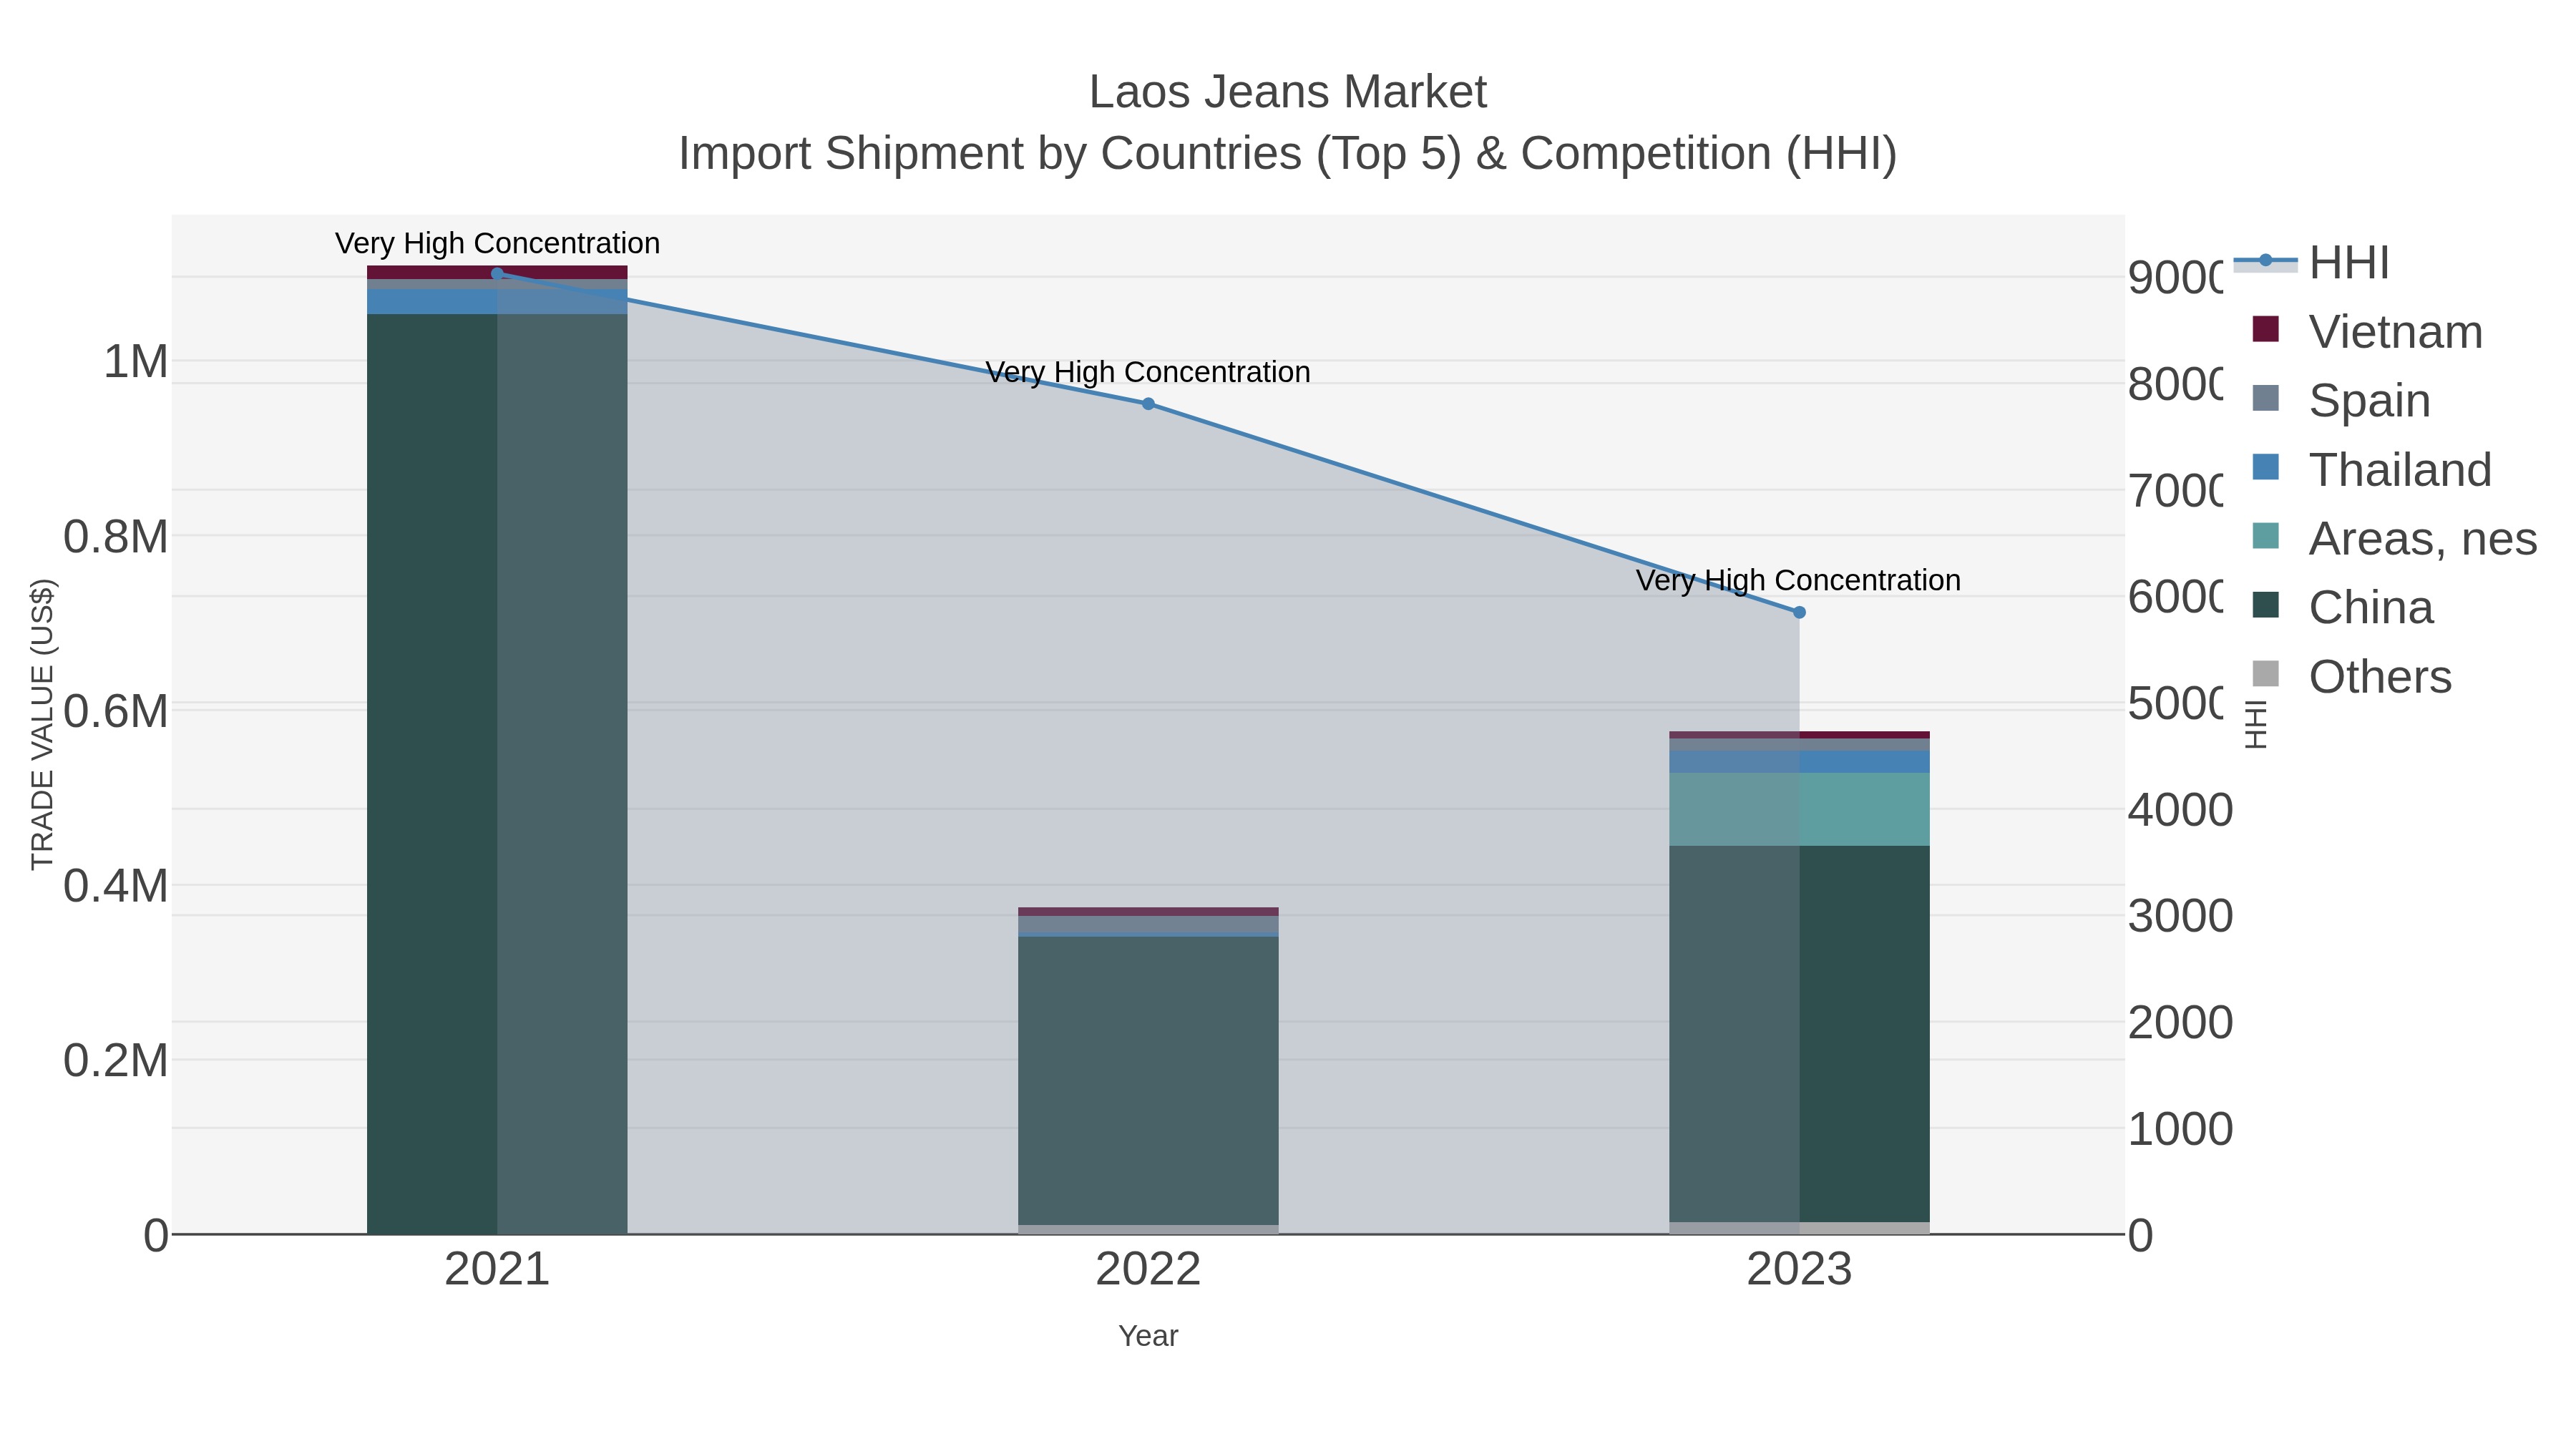Click the 'Year' x-axis title
The width and height of the screenshot is (2576, 1449).
1148,1336
